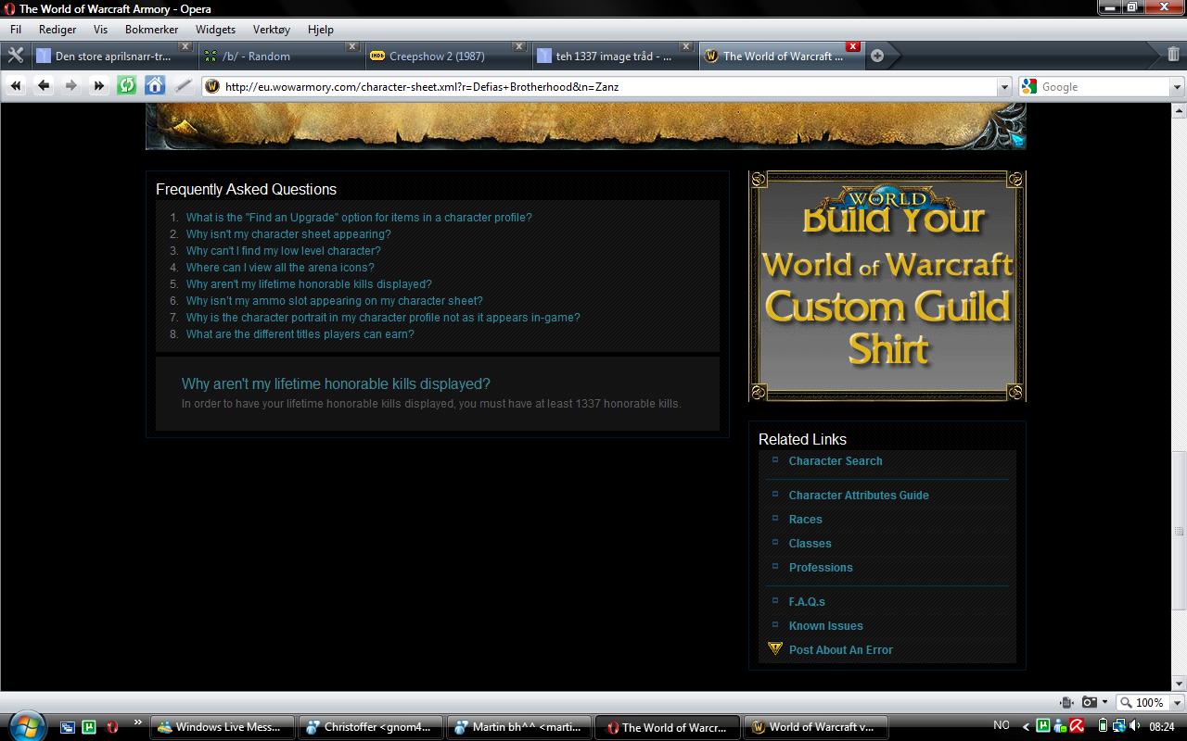
Task: Open the ammo slot FAQ question
Action: (x=334, y=301)
